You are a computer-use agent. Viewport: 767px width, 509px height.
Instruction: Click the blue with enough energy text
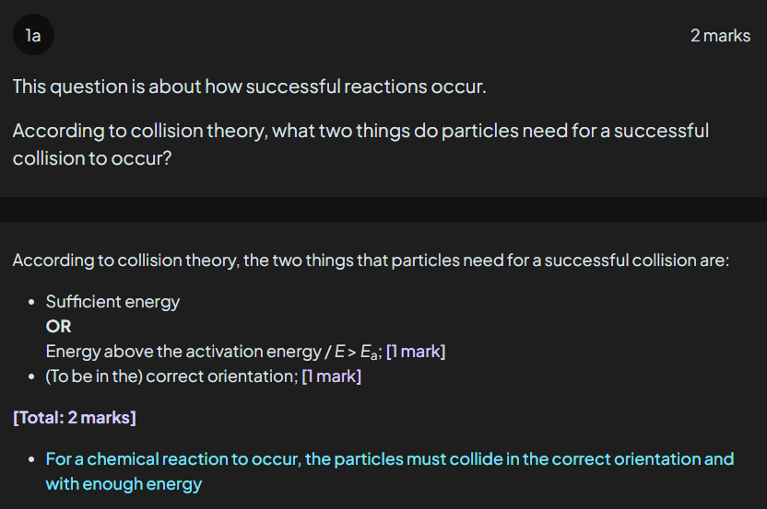[x=124, y=483]
